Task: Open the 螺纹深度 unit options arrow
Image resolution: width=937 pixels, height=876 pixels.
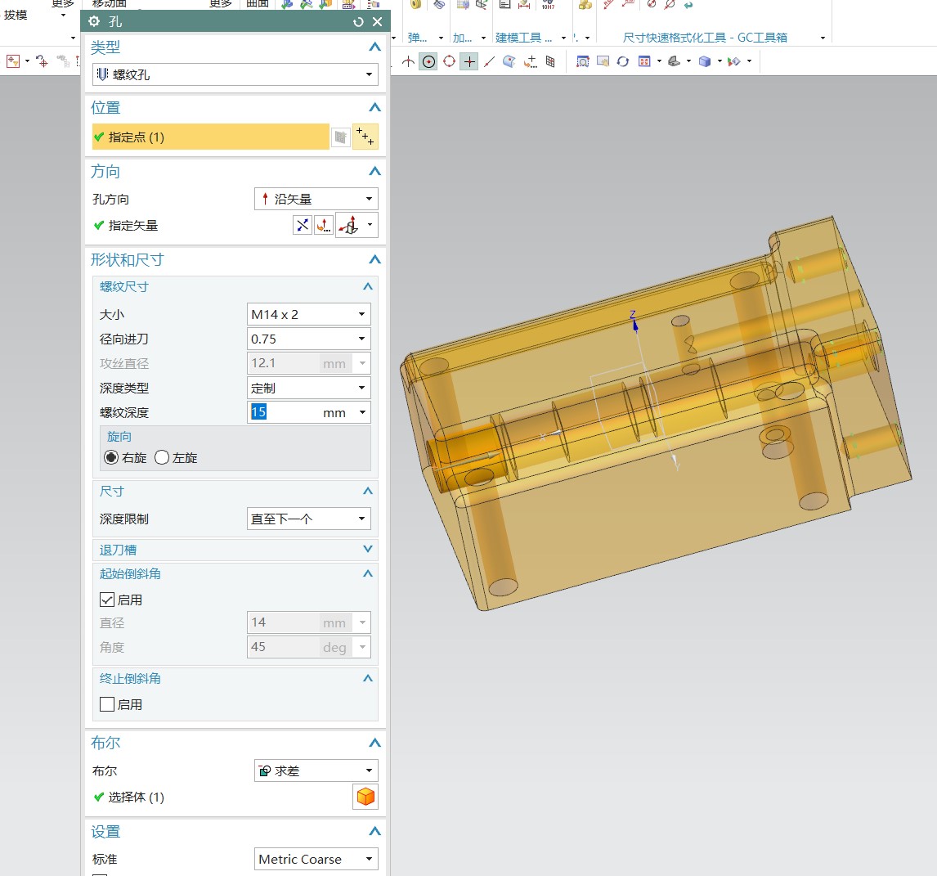Action: tap(362, 412)
